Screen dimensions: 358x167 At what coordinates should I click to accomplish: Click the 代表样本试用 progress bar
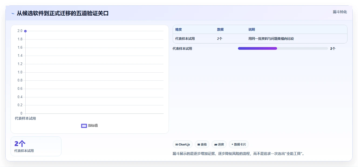pyautogui.click(x=283, y=48)
